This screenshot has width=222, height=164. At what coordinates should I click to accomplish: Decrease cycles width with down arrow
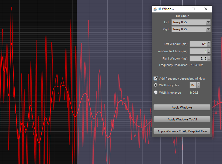198,86
